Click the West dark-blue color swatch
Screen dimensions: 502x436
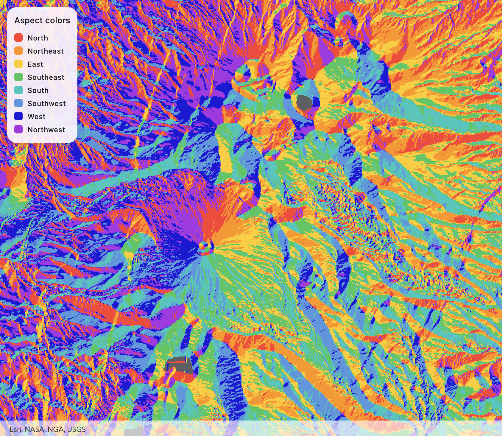(18, 116)
